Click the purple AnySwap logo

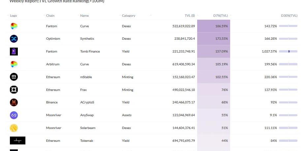[14, 115]
